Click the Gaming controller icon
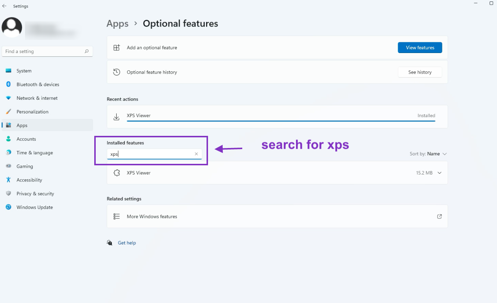This screenshot has height=303, width=497. pyautogui.click(x=8, y=166)
